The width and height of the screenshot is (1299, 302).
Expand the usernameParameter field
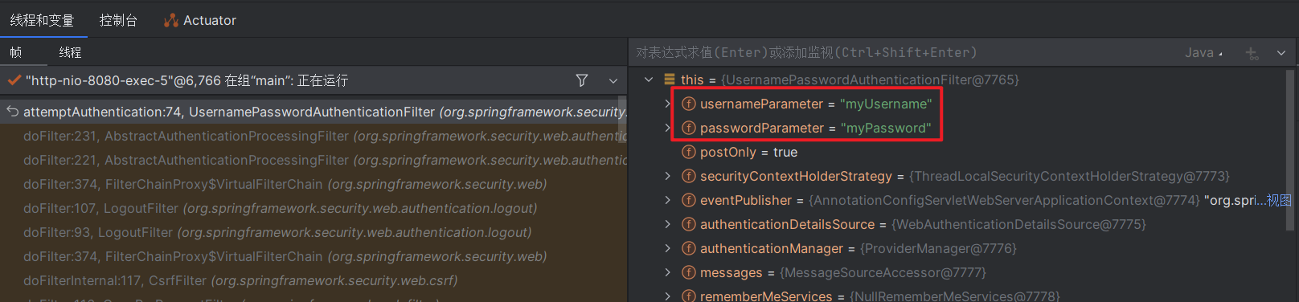pyautogui.click(x=667, y=104)
